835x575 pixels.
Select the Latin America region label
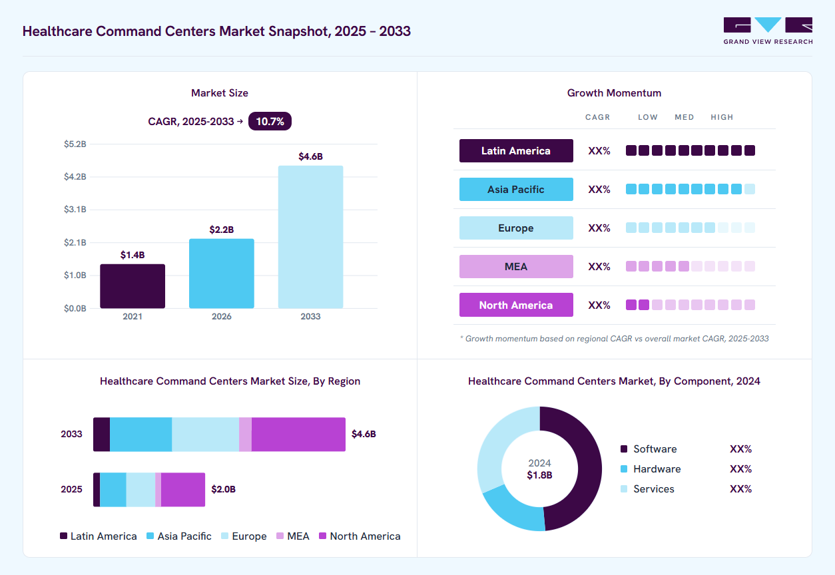pos(516,150)
